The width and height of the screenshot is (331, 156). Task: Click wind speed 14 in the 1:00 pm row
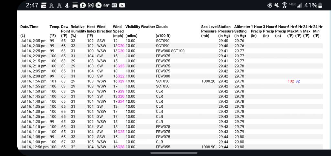coord(115,142)
